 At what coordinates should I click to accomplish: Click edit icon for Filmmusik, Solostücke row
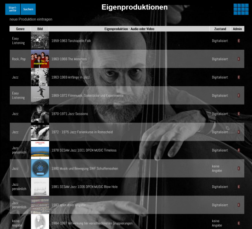click(x=239, y=95)
